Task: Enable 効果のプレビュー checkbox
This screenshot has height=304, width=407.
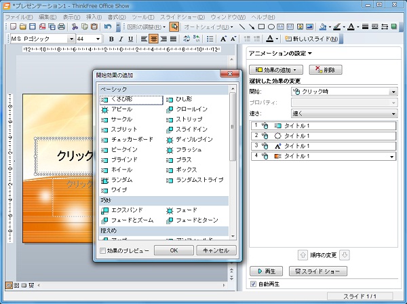Action: coord(102,250)
